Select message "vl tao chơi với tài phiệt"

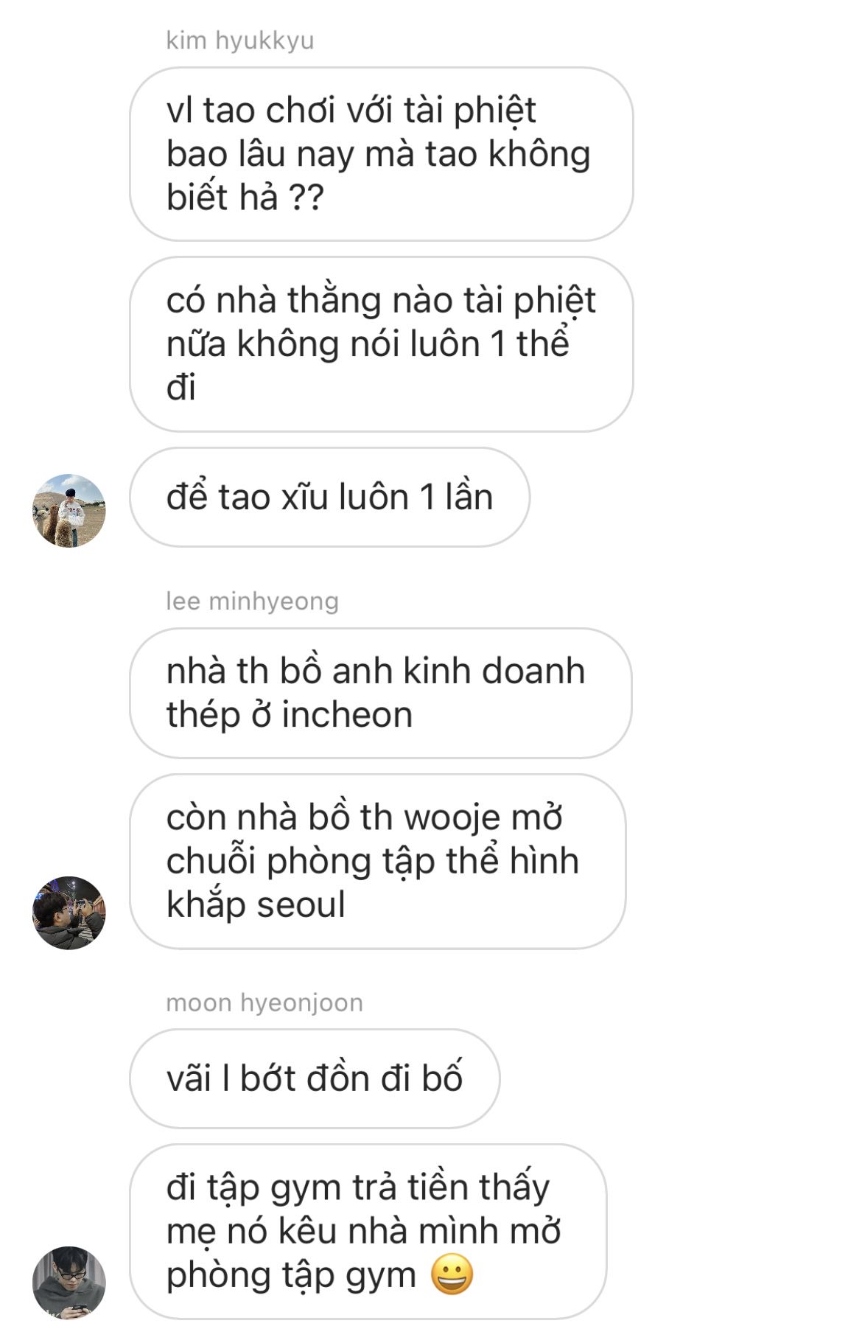point(382,154)
